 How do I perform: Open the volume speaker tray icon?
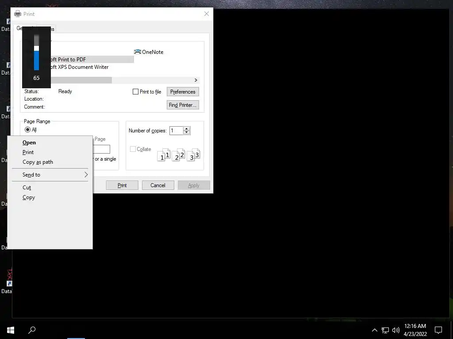click(396, 330)
